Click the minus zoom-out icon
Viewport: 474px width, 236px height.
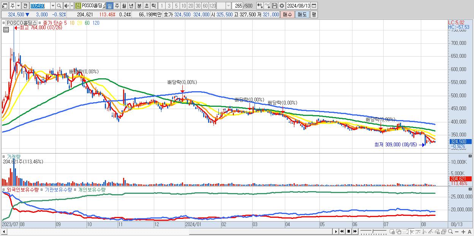point(457,231)
